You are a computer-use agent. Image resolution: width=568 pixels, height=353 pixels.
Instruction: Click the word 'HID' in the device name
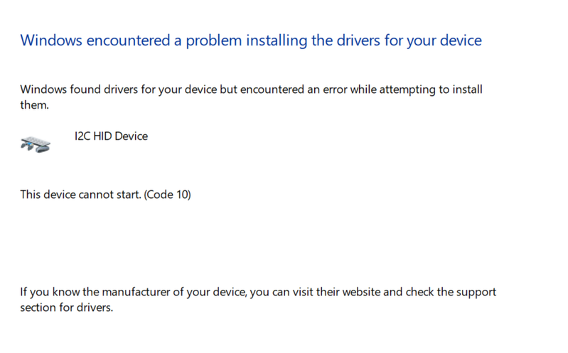(x=102, y=136)
